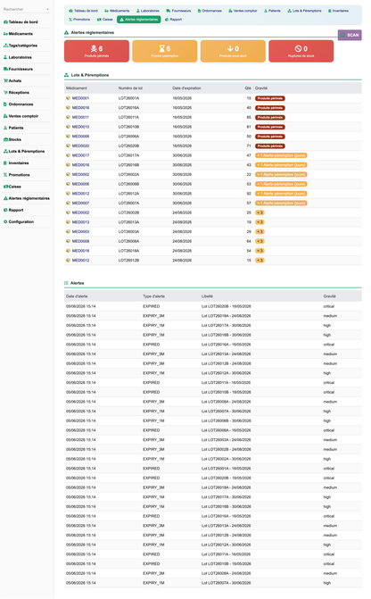Open Ordonnances tab in top navigation

click(x=210, y=11)
